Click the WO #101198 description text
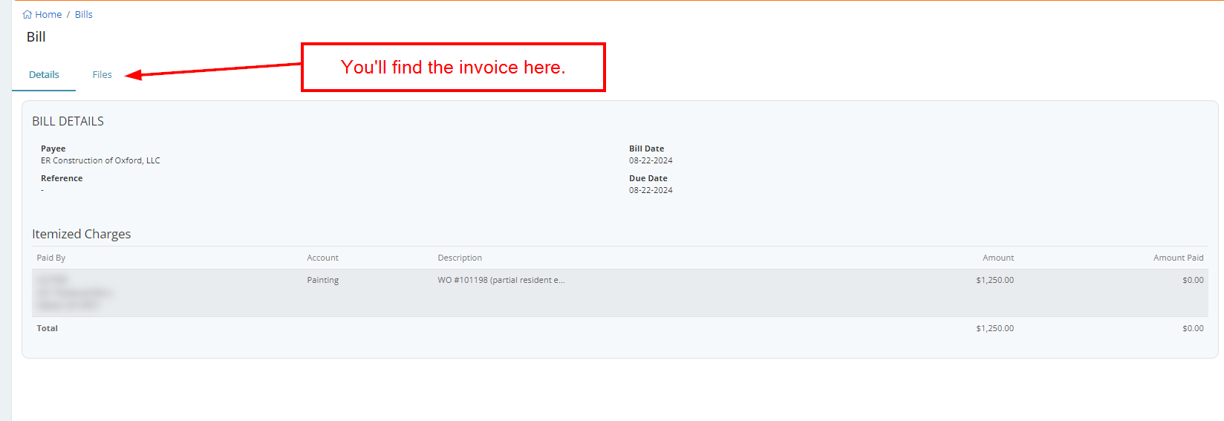The image size is (1224, 421). (x=501, y=280)
